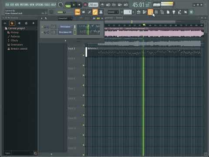Click the multilink to controllers icon
This screenshot has height=157, width=209.
pyautogui.click(x=101, y=12)
